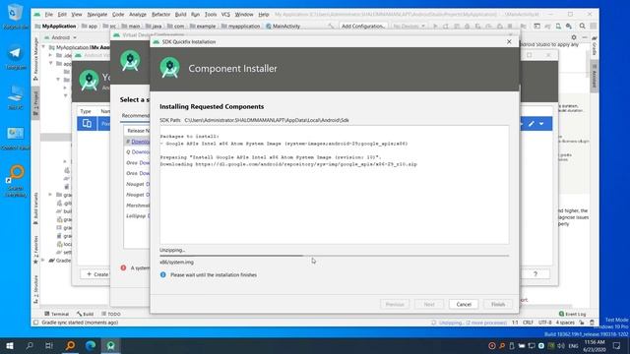Open the VCS menu
This screenshot has width=630, height=354.
[225, 15]
